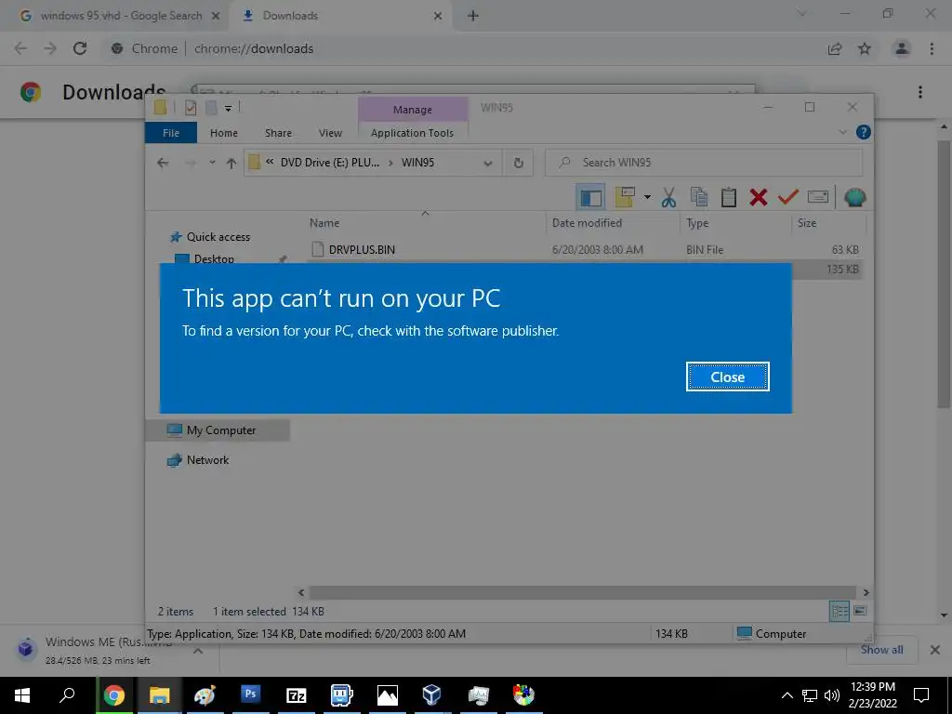Go back in Explorer navigation
Viewport: 952px width, 714px height.
[x=162, y=163]
